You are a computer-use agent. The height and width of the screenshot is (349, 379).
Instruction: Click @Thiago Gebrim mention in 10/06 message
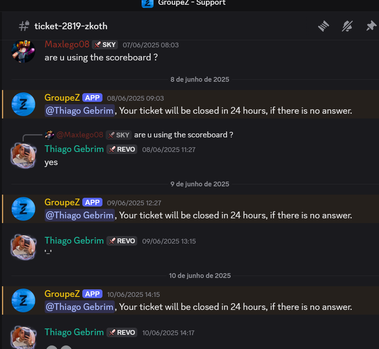point(80,307)
